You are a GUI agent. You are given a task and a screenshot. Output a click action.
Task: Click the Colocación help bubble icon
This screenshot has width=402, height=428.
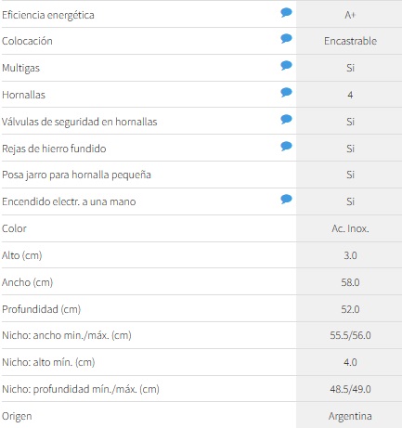point(286,39)
